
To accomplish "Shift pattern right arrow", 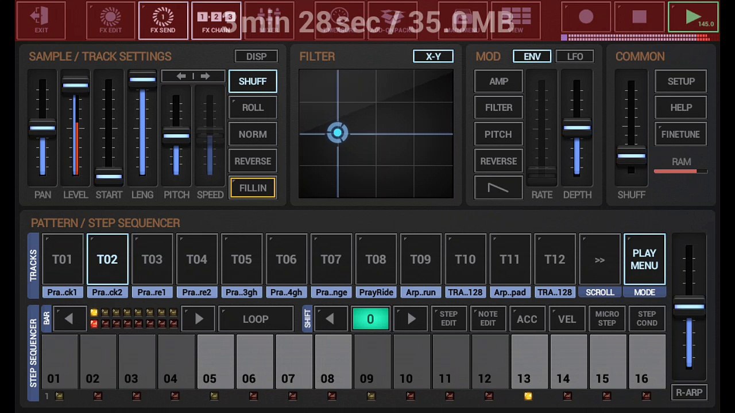I will click(x=411, y=319).
